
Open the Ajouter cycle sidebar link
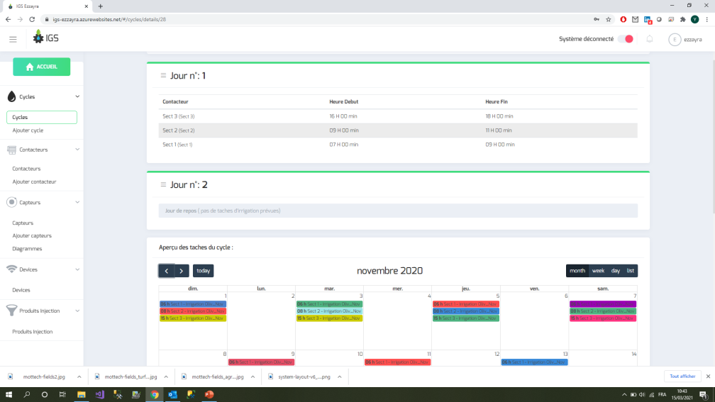tap(28, 130)
